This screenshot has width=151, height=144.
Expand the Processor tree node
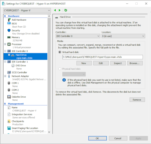[5, 44]
